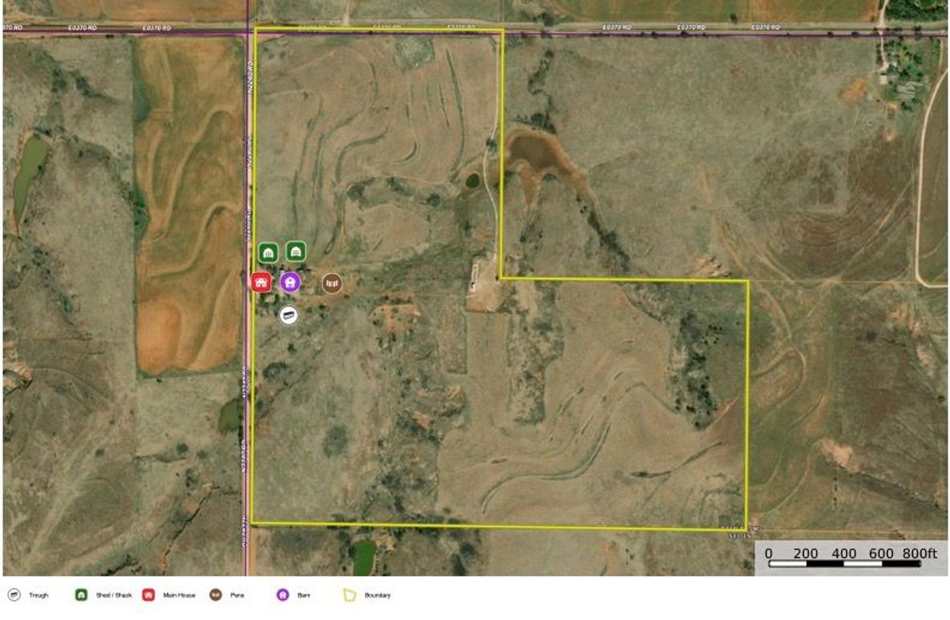Click the right green Shed marker
This screenshot has height=620, width=950.
tap(296, 251)
